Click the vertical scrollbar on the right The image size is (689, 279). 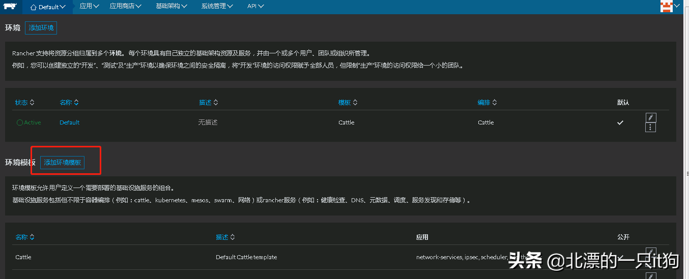click(685, 102)
